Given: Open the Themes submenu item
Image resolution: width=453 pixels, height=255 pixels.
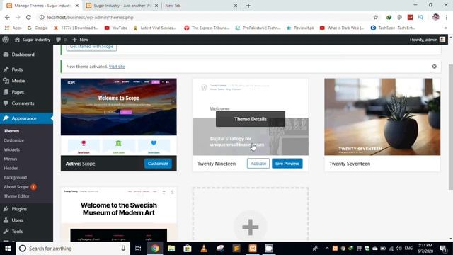Looking at the screenshot, I should [x=11, y=131].
